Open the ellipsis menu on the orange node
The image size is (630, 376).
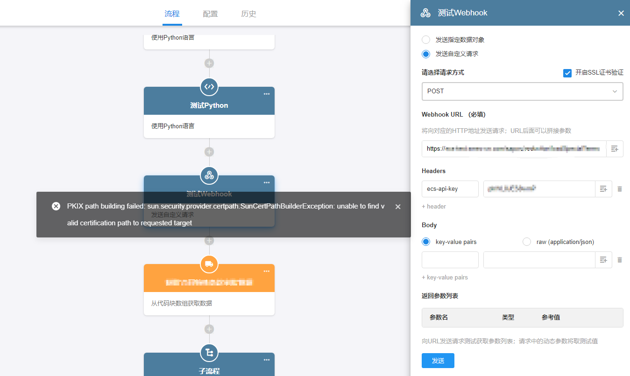click(x=267, y=271)
